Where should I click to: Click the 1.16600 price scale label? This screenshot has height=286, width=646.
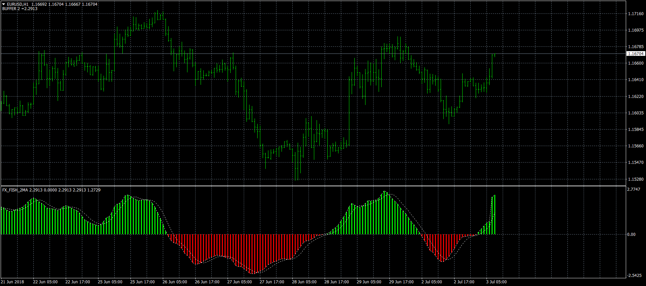point(636,63)
